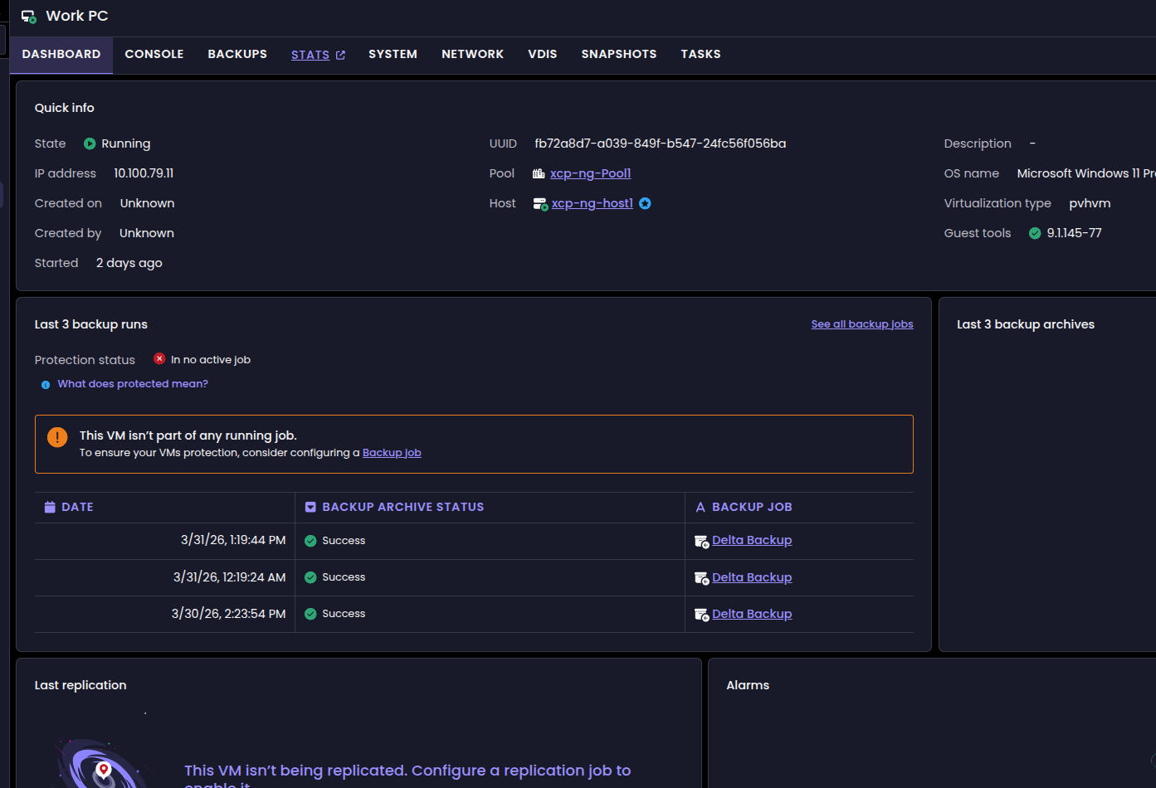This screenshot has height=788, width=1156.
Task: Select the VM UUID text value
Action: click(660, 143)
